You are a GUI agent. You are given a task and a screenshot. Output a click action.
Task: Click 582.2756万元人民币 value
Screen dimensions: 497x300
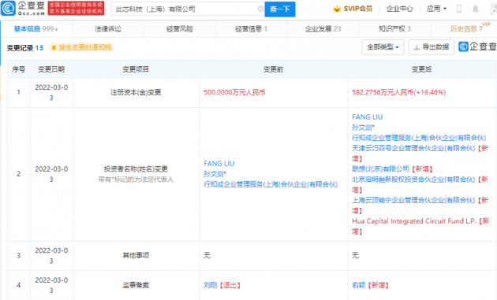point(398,92)
